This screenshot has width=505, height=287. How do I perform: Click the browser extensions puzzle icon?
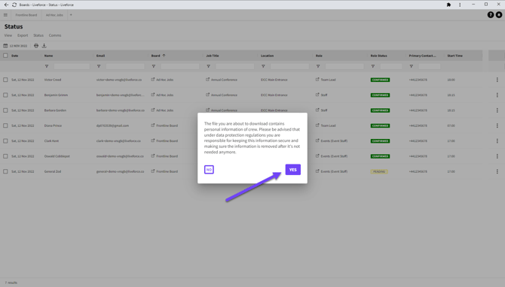click(x=448, y=5)
